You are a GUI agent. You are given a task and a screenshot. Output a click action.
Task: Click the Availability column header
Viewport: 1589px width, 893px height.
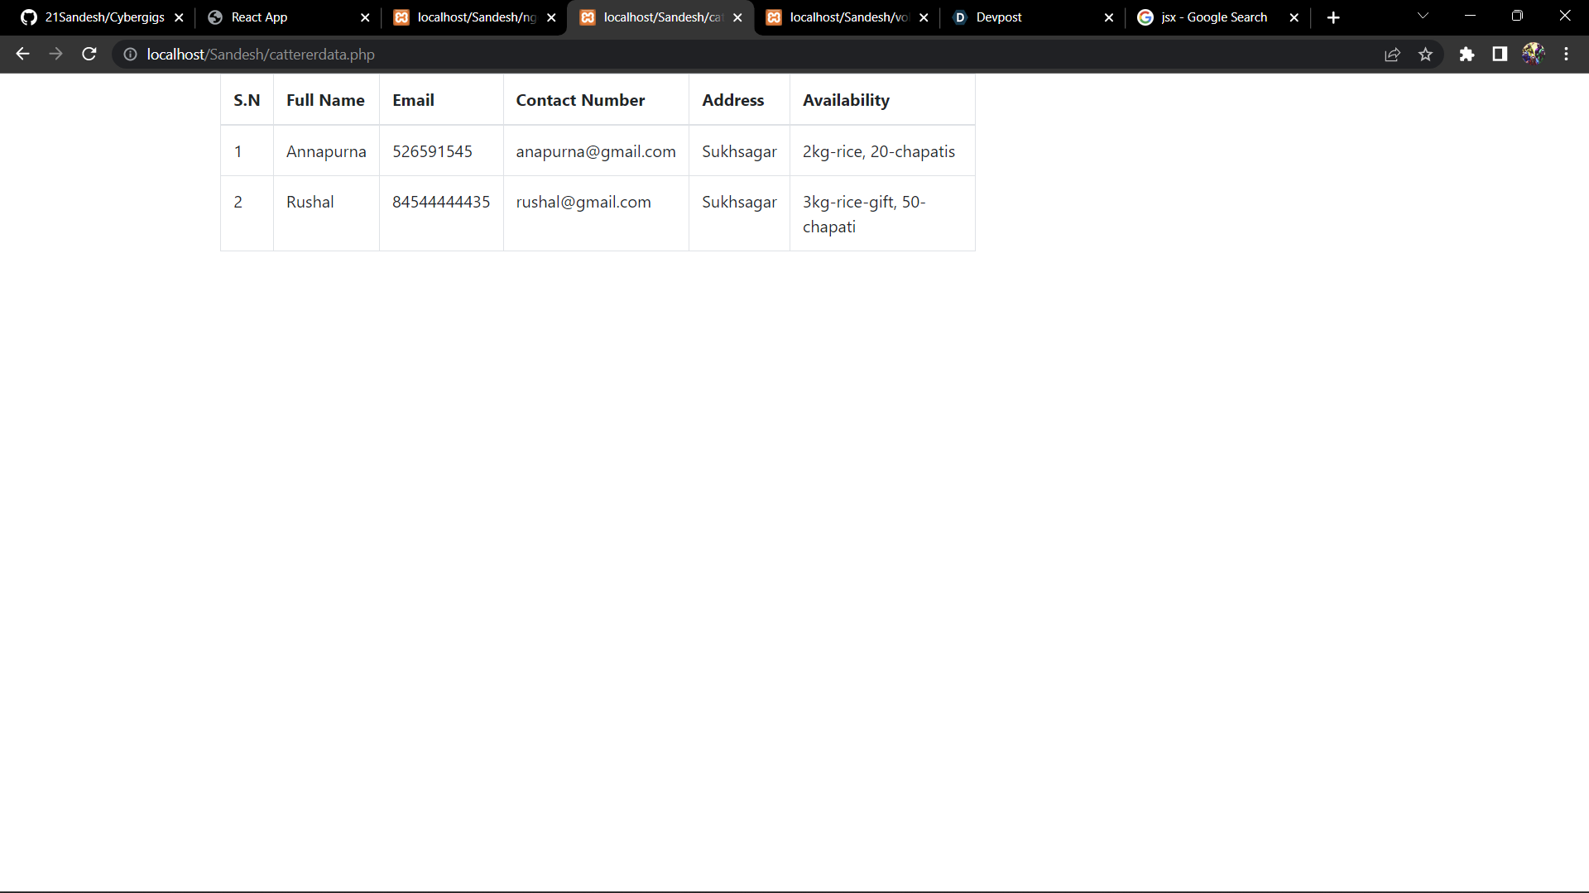point(846,100)
